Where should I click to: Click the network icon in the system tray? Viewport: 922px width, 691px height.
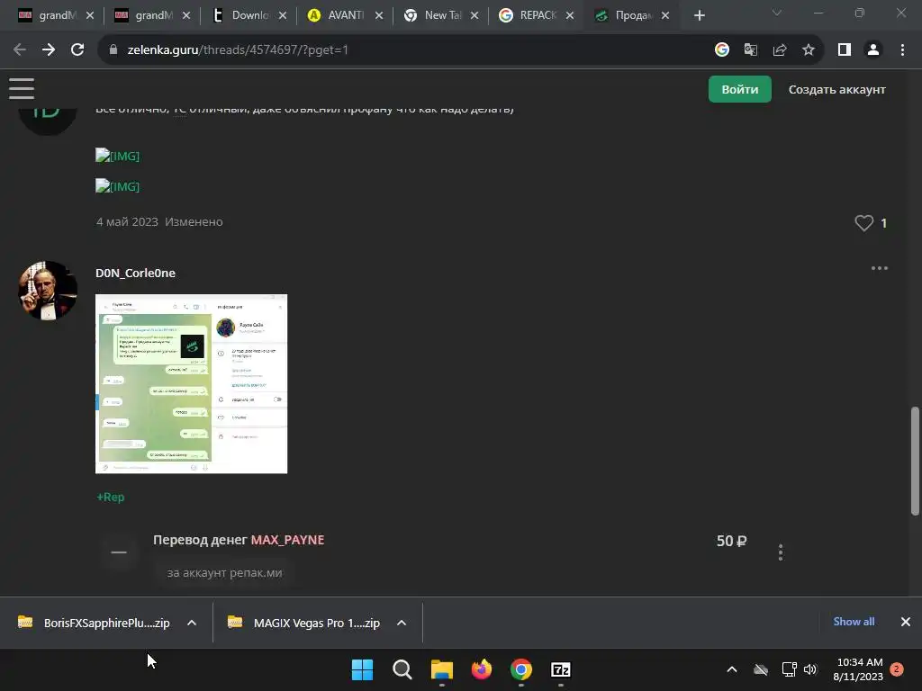[789, 669]
